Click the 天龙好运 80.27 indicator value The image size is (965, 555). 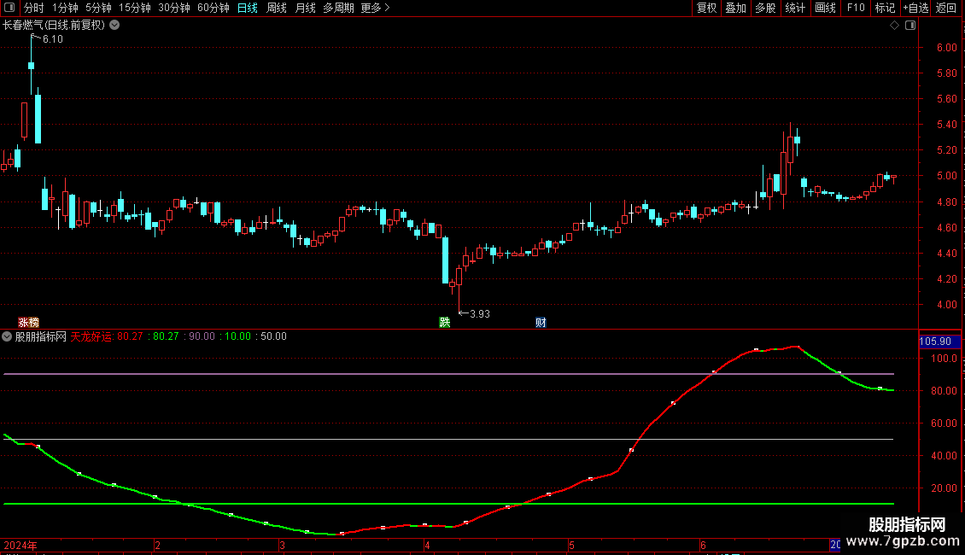(x=107, y=336)
